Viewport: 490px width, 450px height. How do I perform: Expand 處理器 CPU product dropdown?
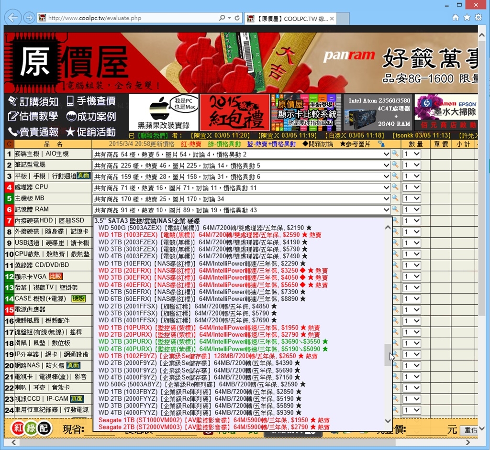click(x=241, y=187)
